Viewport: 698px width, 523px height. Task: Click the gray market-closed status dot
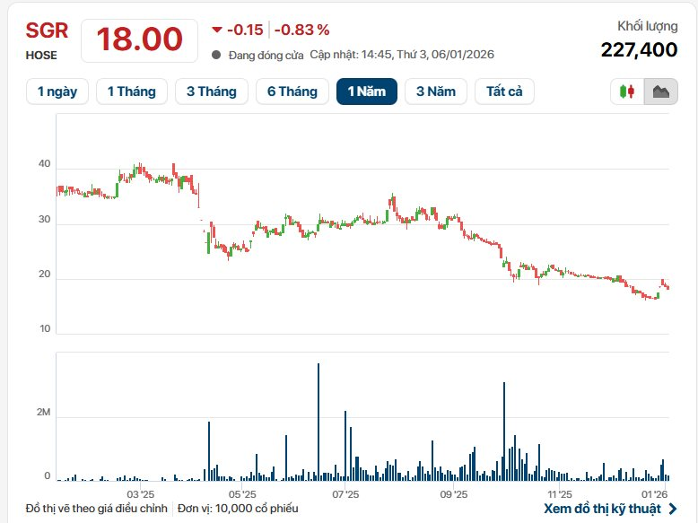216,55
